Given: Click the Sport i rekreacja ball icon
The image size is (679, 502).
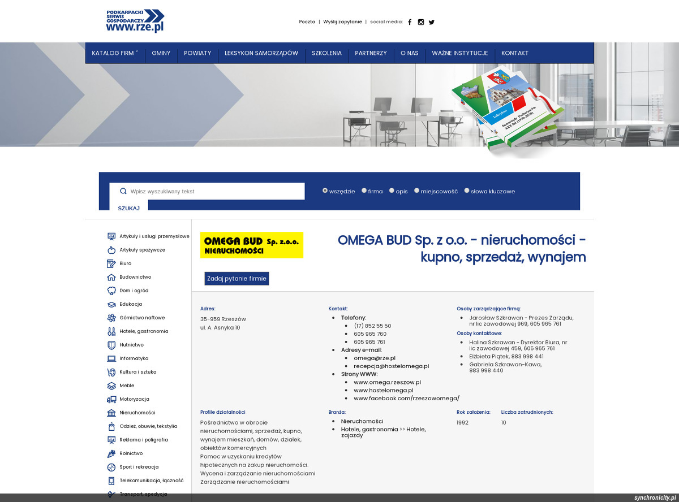Looking at the screenshot, I should (x=111, y=467).
